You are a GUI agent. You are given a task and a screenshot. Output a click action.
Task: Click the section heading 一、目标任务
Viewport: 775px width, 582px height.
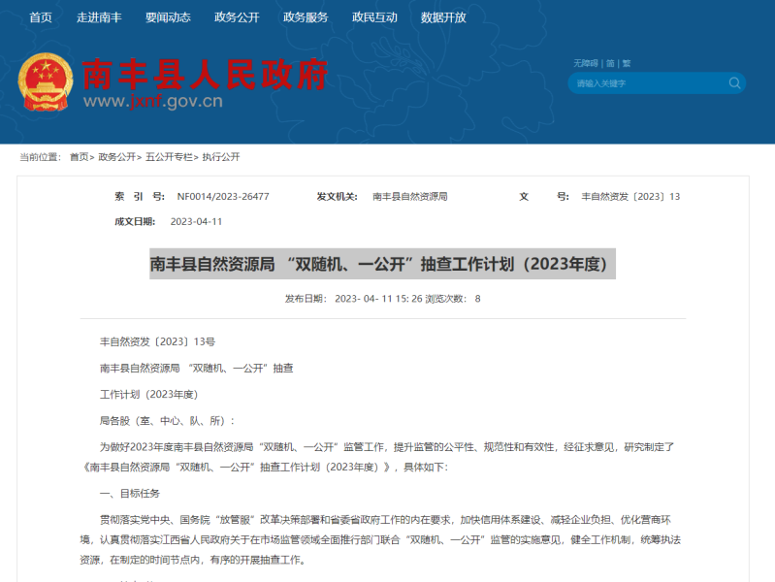click(x=130, y=494)
